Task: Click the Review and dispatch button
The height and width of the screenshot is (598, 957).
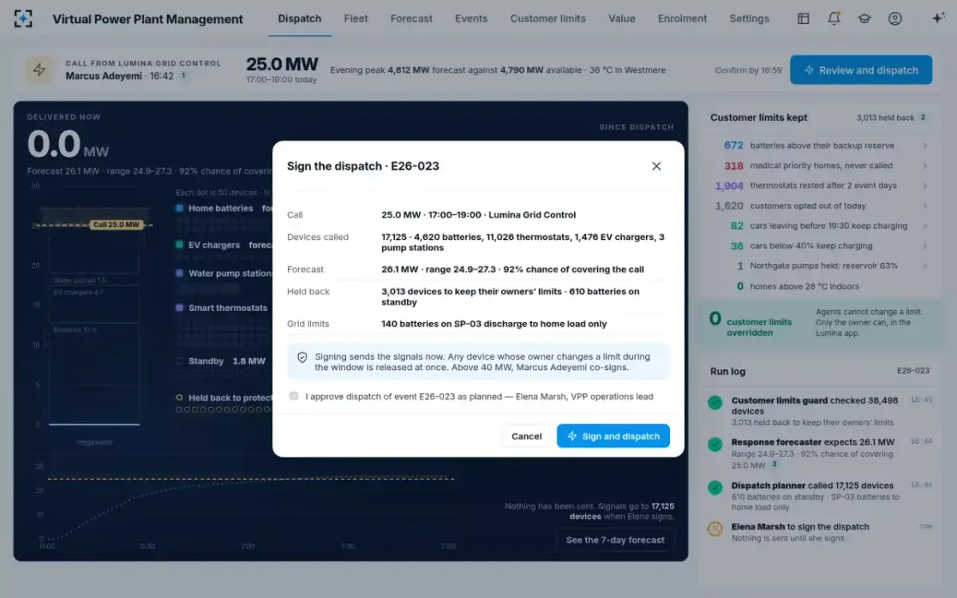Action: click(861, 70)
